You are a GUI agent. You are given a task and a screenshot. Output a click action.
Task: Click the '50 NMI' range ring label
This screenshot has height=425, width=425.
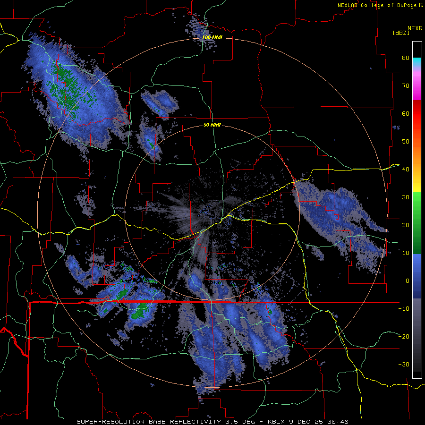point(212,125)
